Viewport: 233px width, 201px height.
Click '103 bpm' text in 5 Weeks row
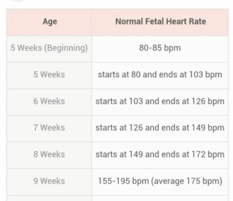[x=209, y=74]
